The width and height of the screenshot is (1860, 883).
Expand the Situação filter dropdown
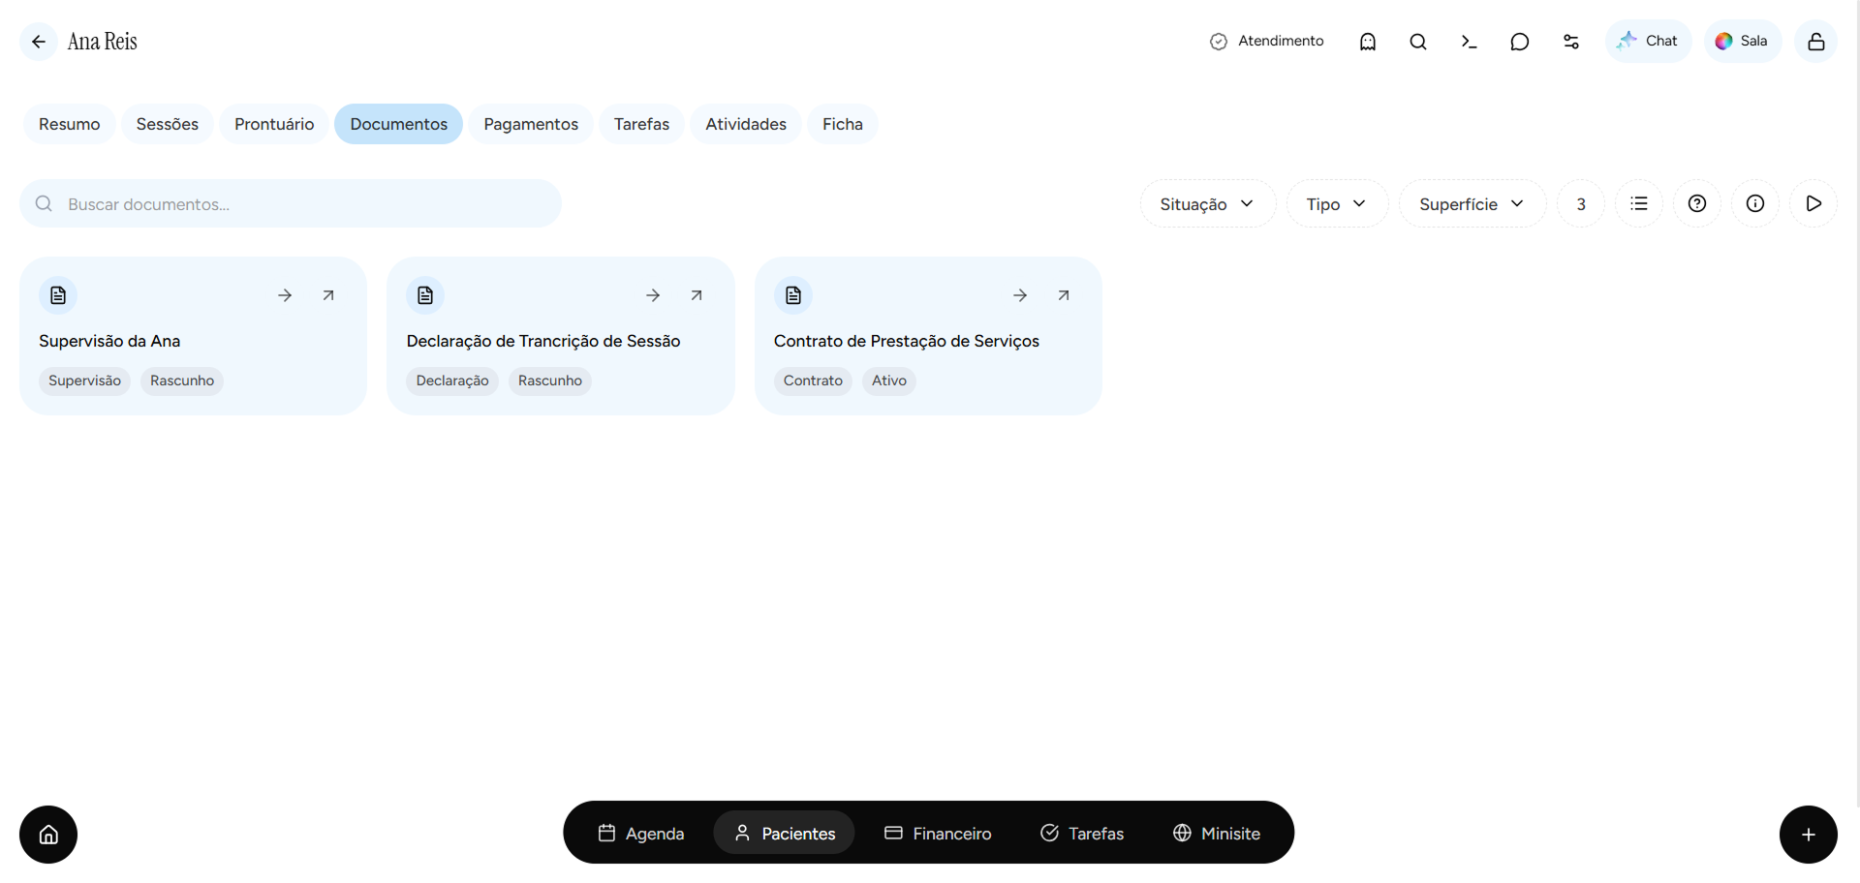click(1208, 203)
